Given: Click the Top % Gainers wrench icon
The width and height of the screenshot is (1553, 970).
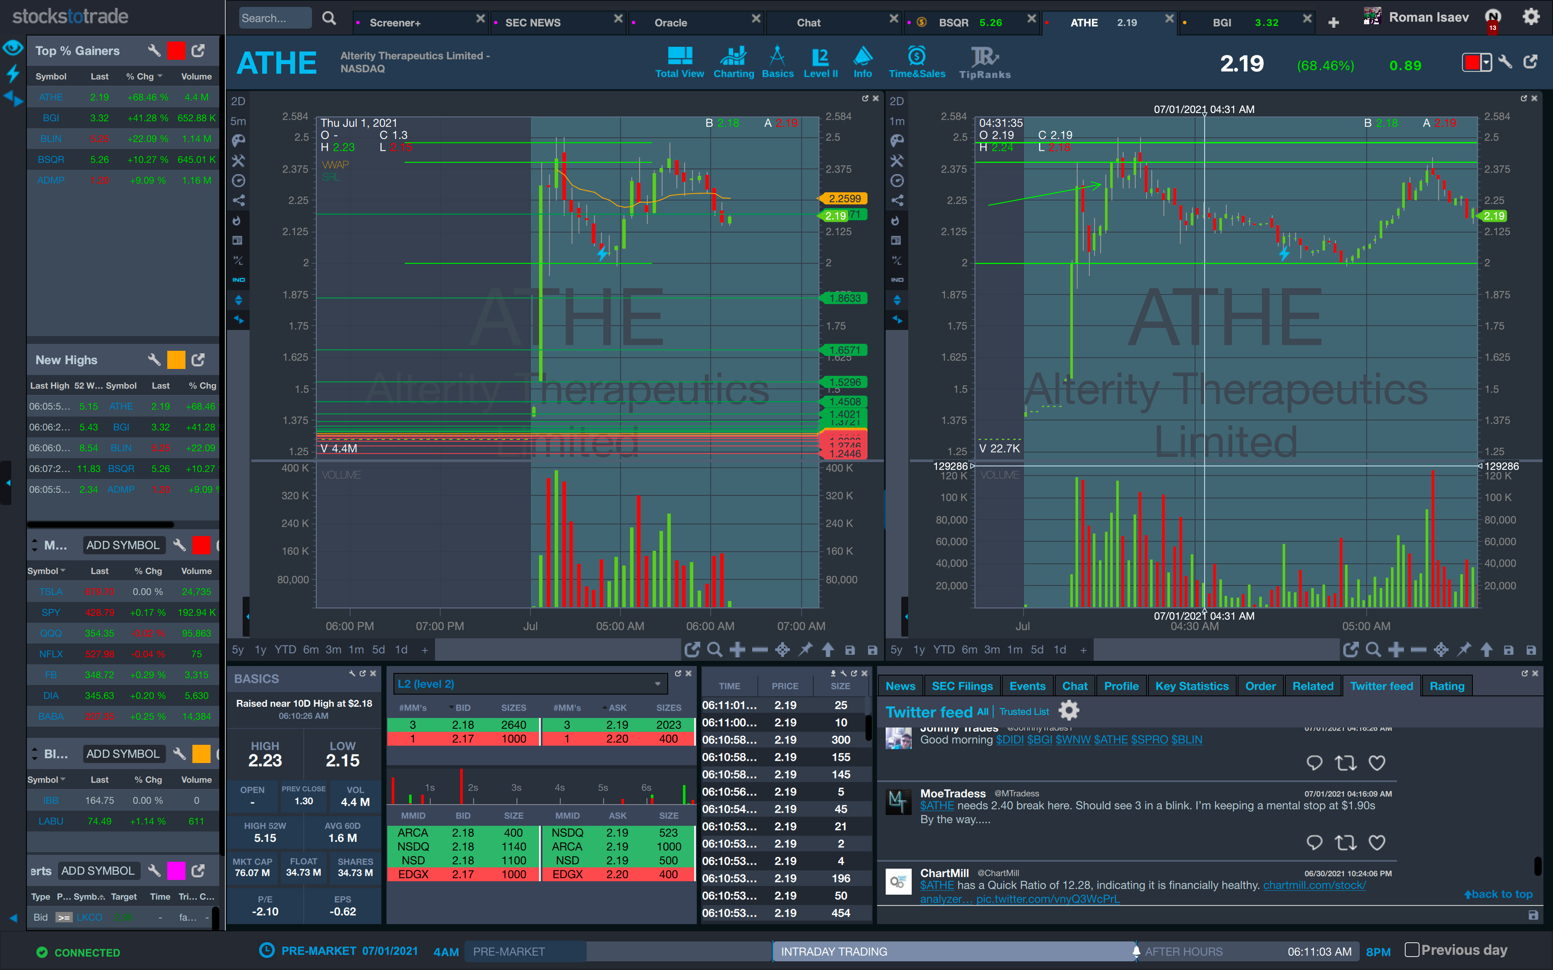Looking at the screenshot, I should [x=154, y=51].
